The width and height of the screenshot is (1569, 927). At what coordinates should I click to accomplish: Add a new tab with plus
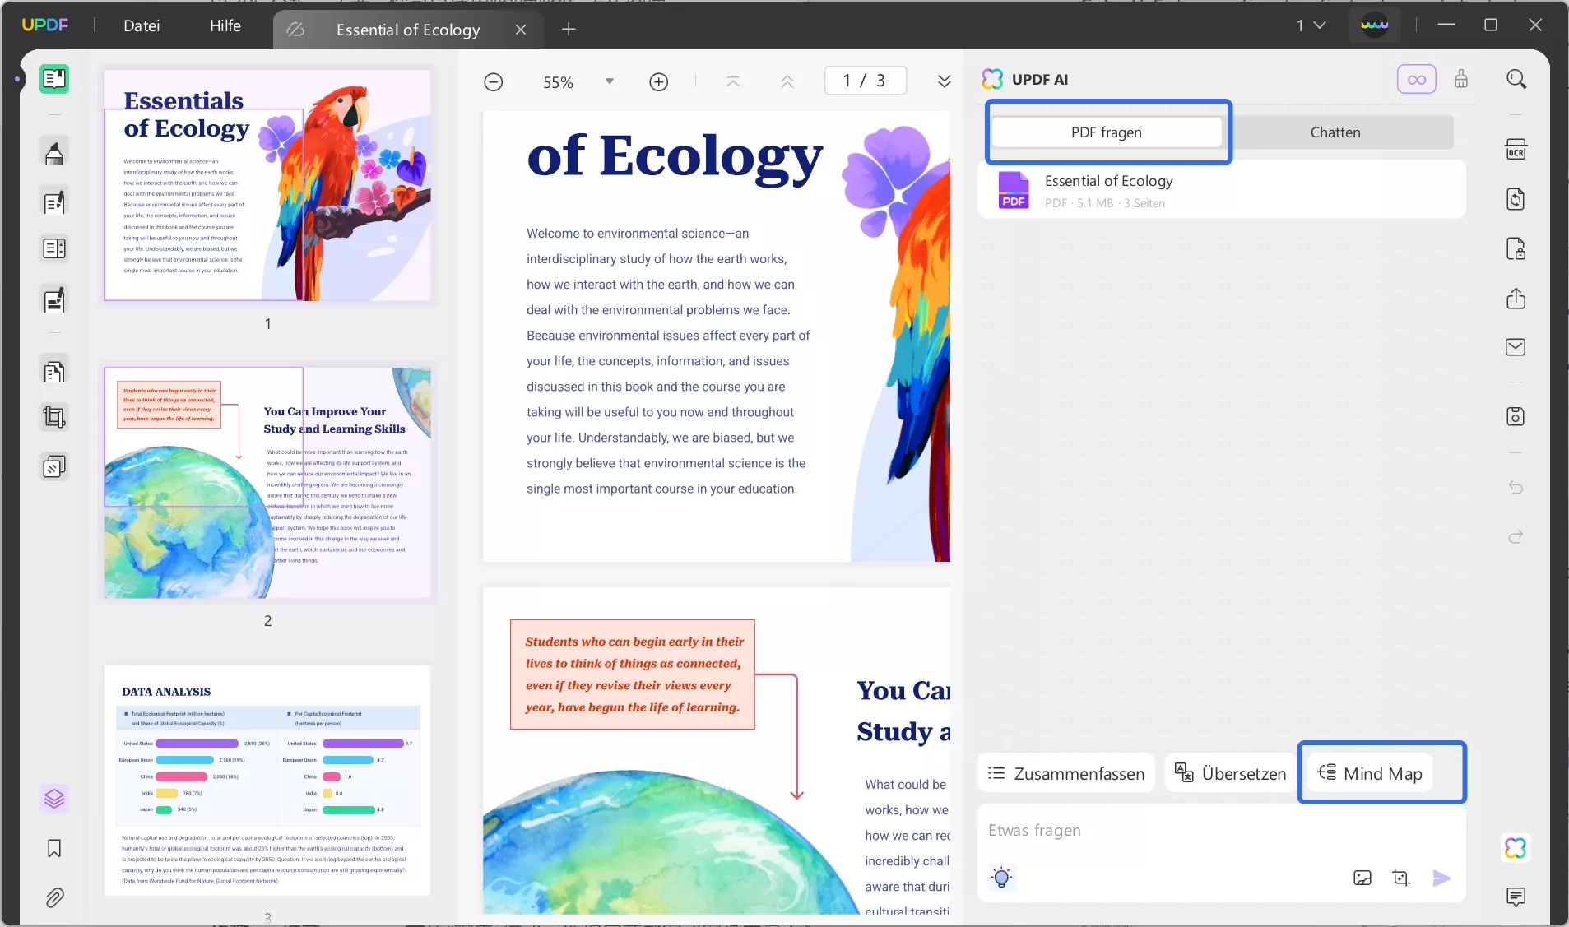pyautogui.click(x=569, y=30)
